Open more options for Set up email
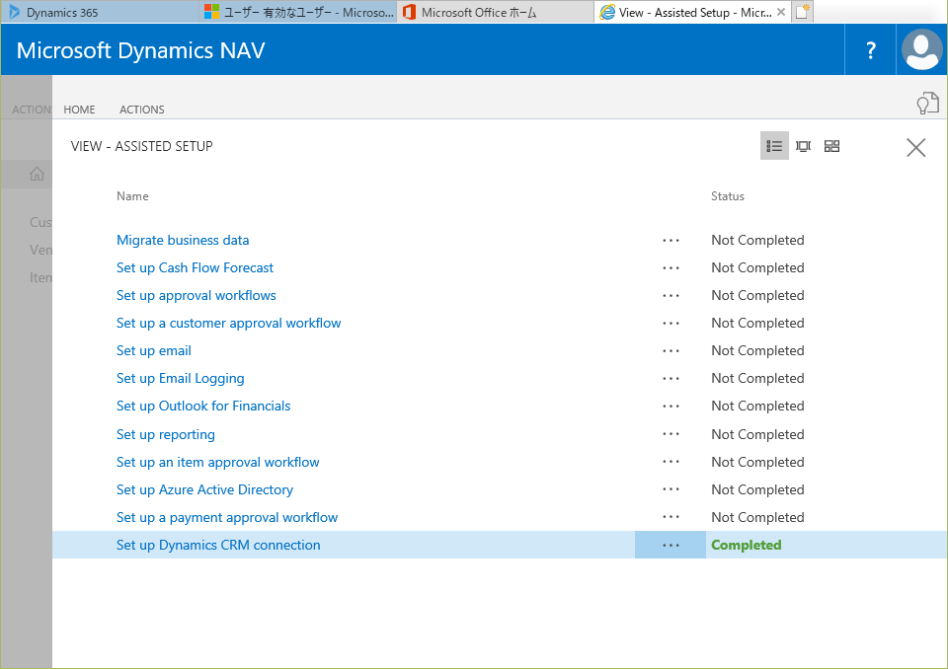This screenshot has width=948, height=669. pyautogui.click(x=671, y=351)
